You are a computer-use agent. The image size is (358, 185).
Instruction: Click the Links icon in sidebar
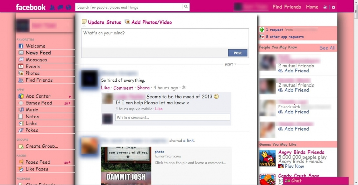[x=21, y=123]
